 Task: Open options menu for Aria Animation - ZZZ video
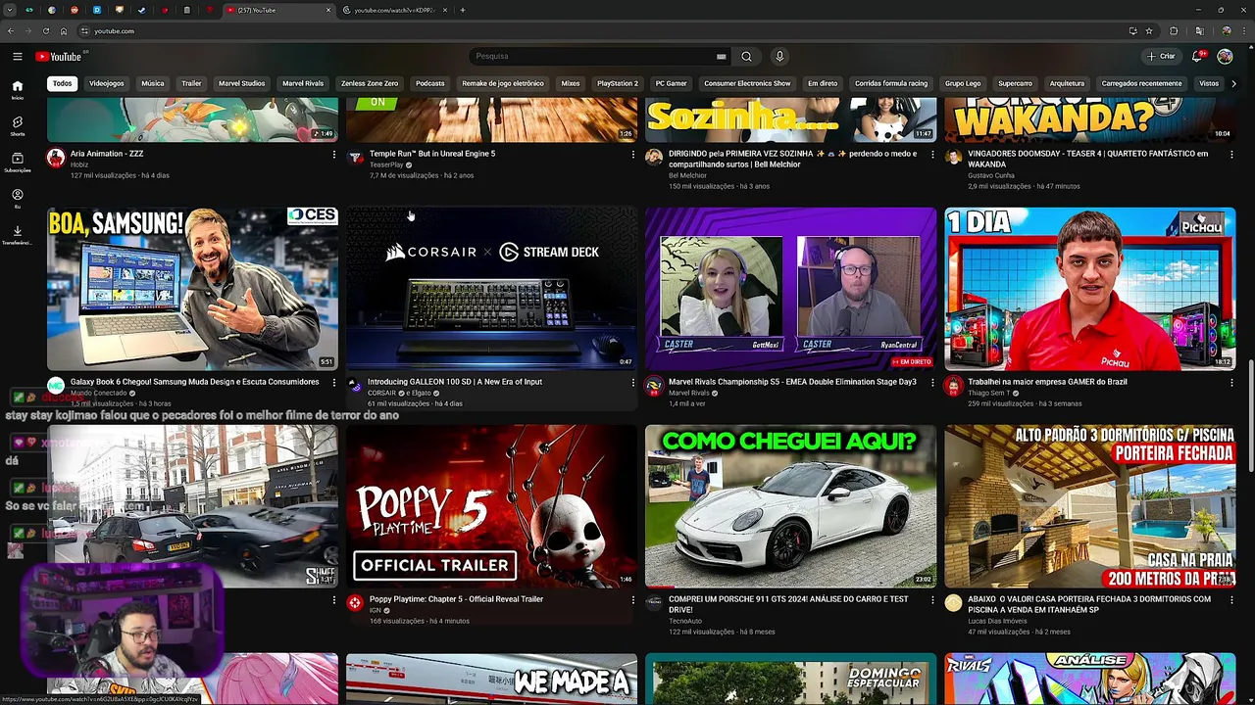pos(333,155)
